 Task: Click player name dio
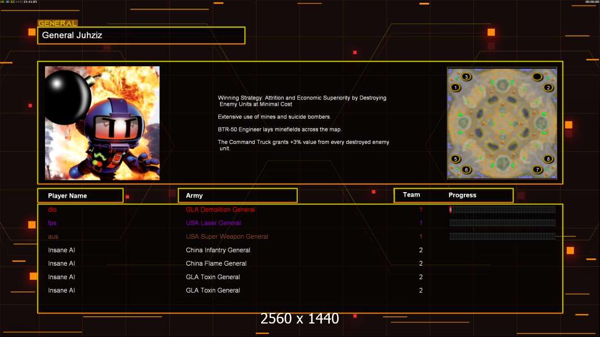[52, 210]
